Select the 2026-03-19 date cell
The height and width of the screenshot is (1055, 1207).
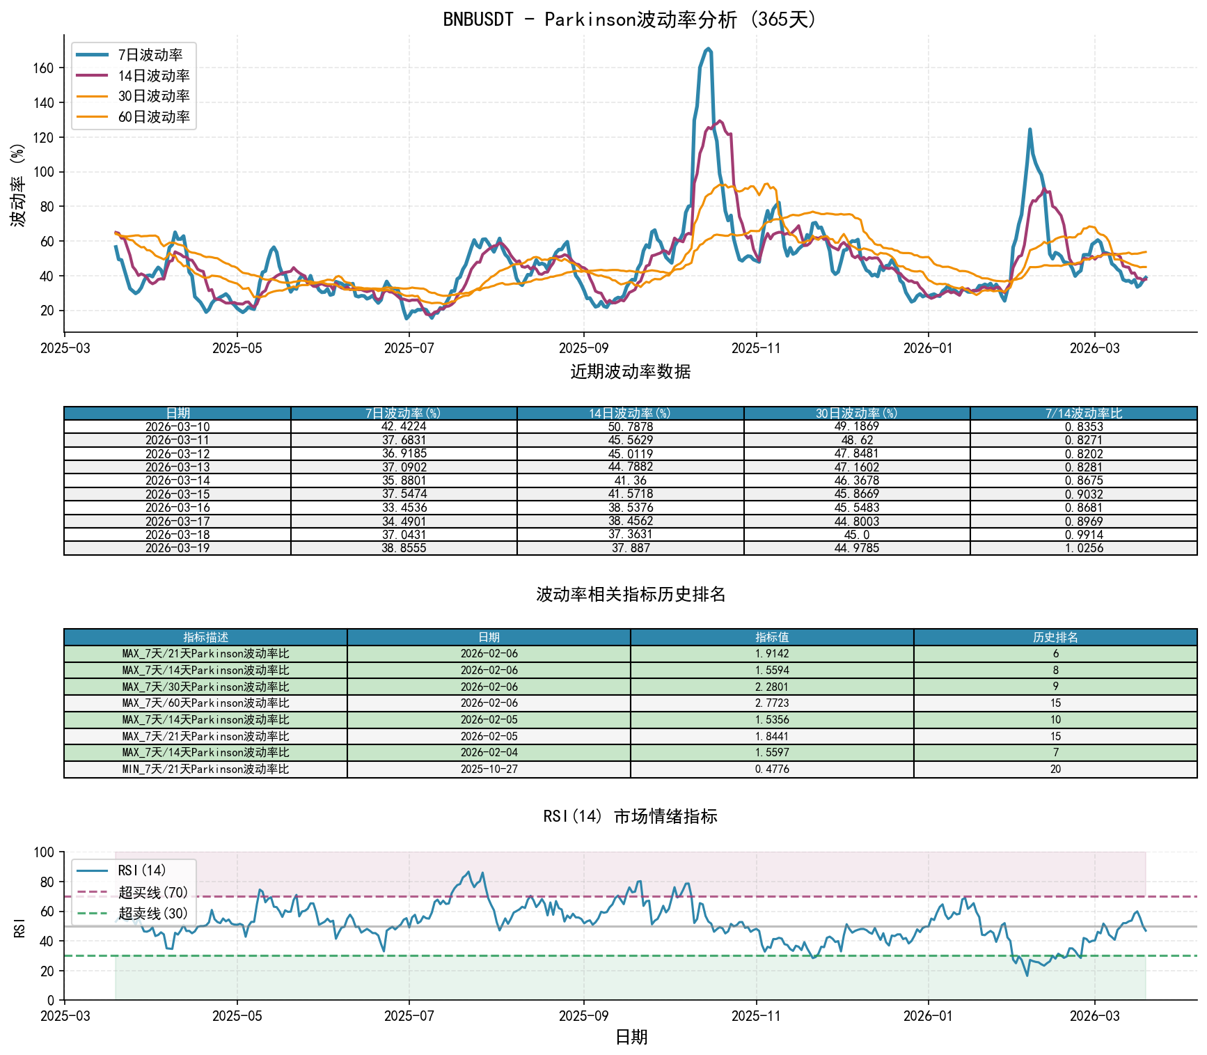pyautogui.click(x=177, y=548)
